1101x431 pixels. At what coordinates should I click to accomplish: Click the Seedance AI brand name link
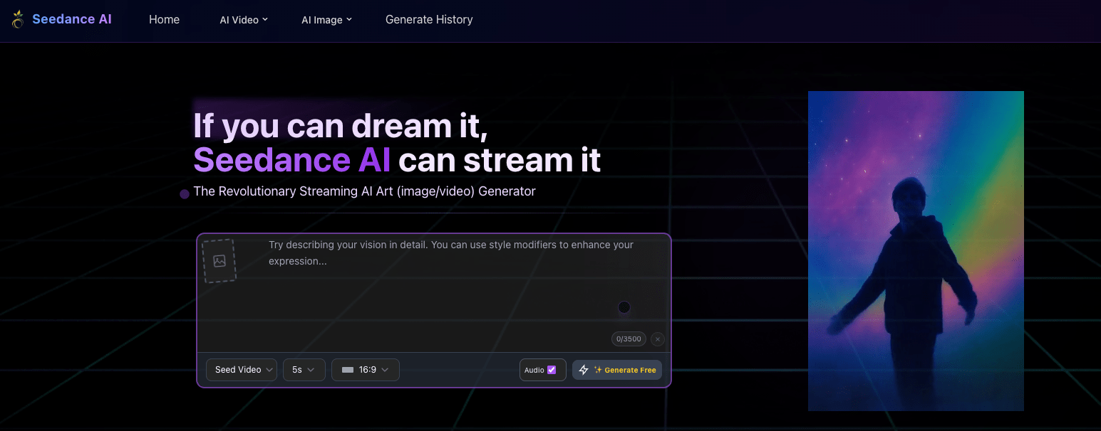[72, 19]
